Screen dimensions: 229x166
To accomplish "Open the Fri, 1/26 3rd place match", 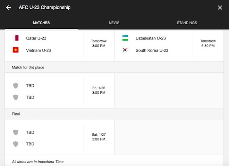I will pos(99,90).
